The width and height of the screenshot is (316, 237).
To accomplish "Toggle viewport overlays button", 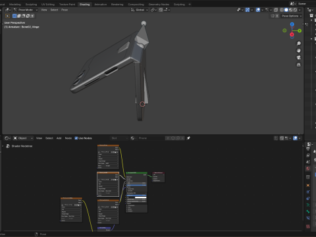I will (258, 10).
